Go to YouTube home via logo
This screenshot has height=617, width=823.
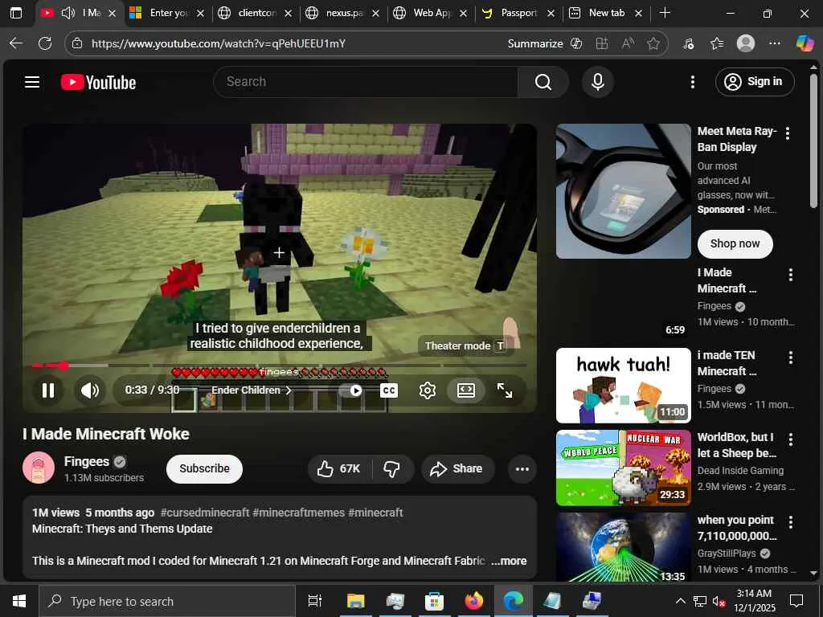point(98,83)
